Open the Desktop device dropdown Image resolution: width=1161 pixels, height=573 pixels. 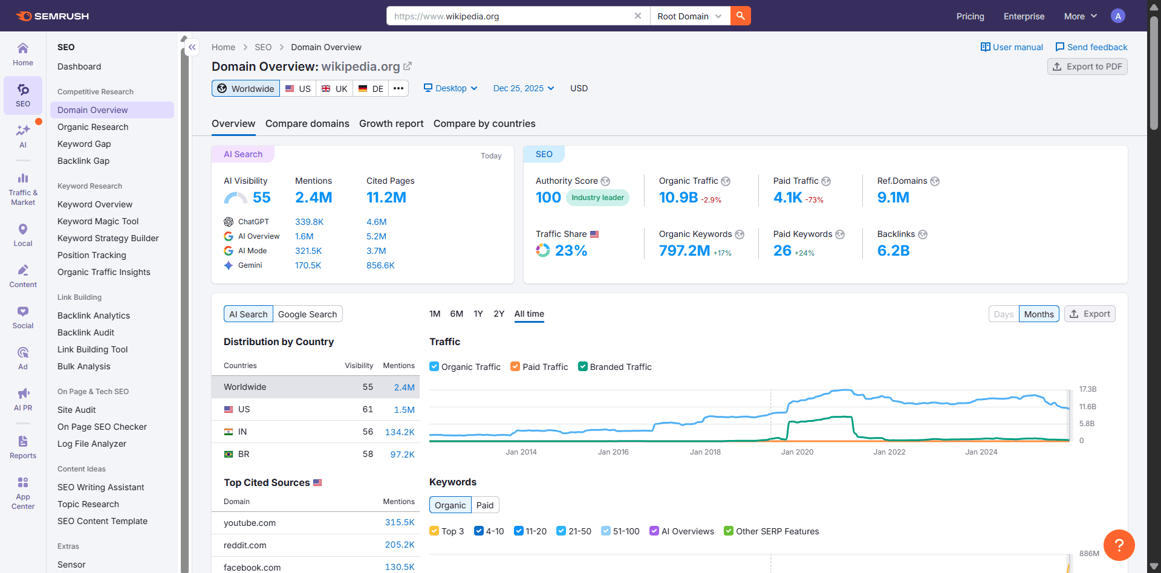[450, 88]
